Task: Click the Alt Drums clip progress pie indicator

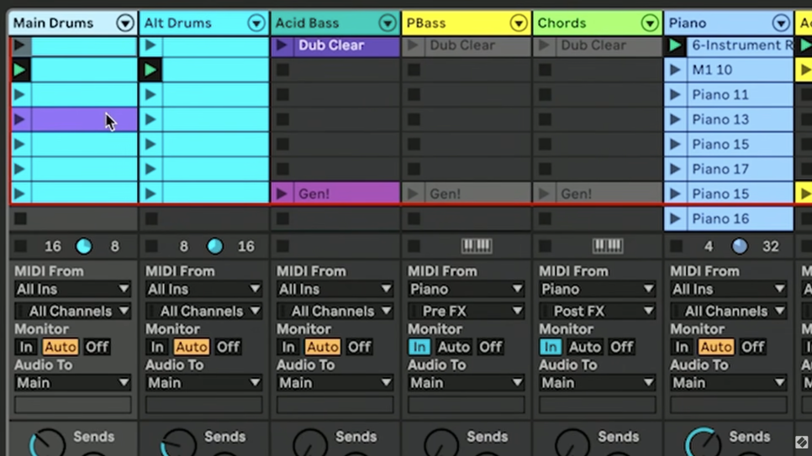Action: pyautogui.click(x=215, y=246)
